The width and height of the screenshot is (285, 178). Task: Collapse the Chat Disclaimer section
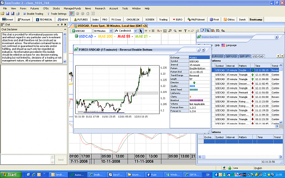pos(65,30)
